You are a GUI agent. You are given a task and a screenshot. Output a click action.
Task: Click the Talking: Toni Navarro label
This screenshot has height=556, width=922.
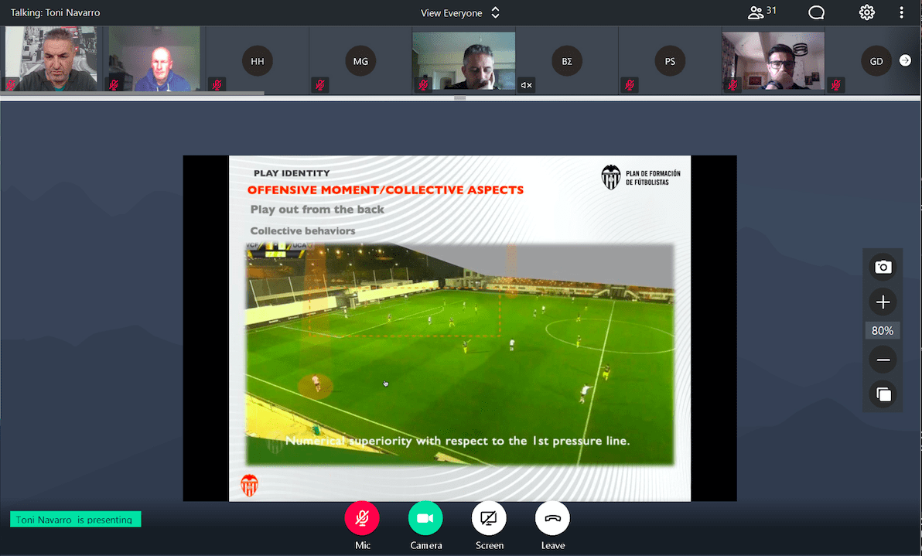pos(55,12)
